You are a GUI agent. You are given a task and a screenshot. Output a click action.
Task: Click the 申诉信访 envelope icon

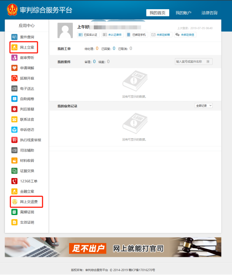tap(14, 130)
